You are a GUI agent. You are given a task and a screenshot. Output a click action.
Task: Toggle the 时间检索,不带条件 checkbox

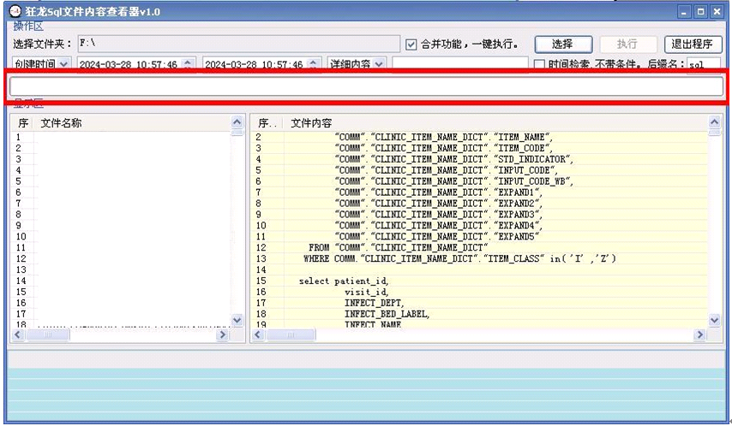[x=539, y=64]
